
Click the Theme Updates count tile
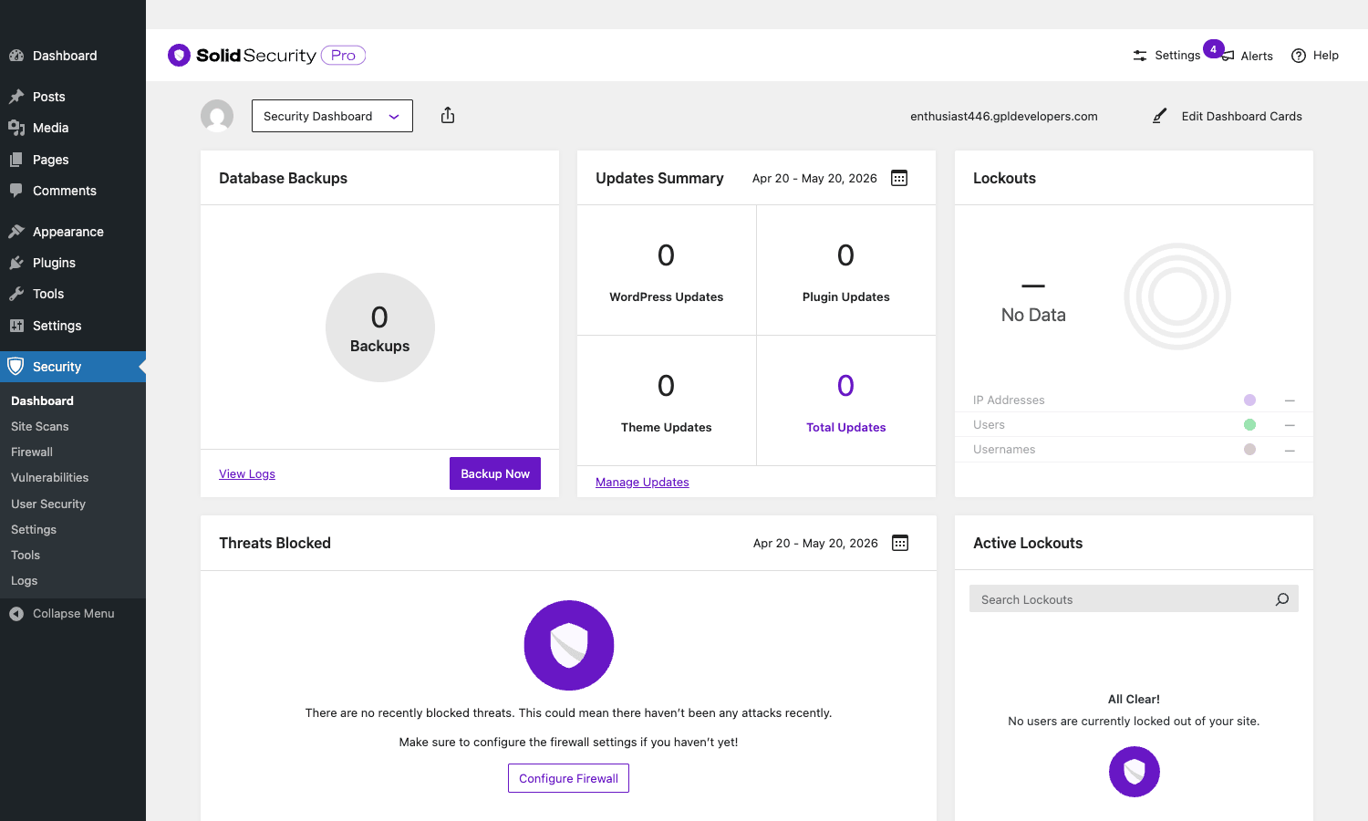coord(667,400)
